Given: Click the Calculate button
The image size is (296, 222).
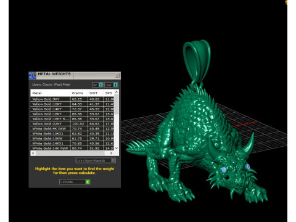Looking at the screenshot, I should pos(75,182).
